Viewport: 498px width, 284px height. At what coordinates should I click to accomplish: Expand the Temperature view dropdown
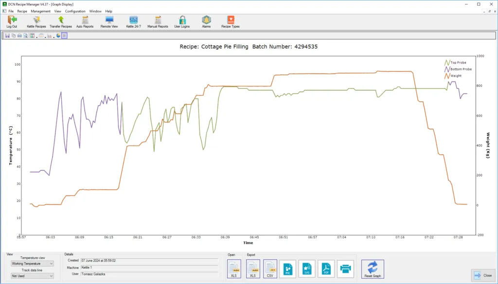(33, 264)
